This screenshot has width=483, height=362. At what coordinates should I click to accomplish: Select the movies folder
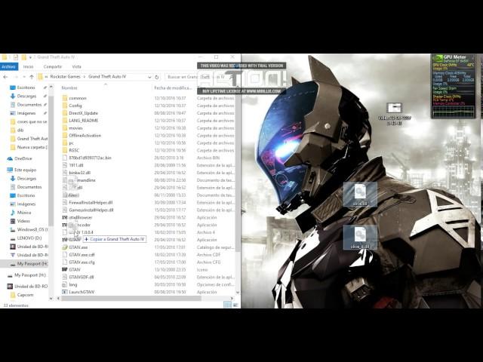tap(75, 128)
